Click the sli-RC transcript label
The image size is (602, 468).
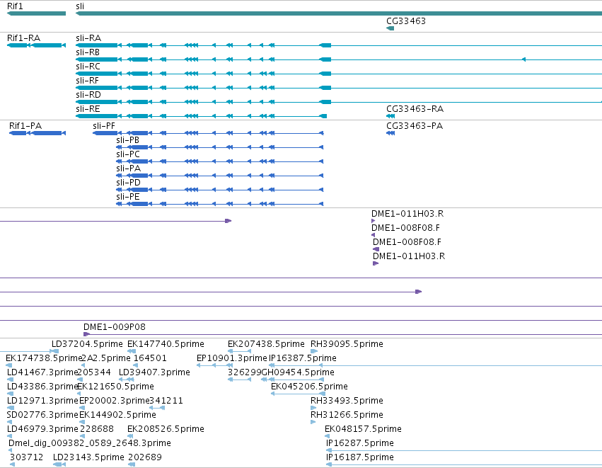tap(88, 67)
